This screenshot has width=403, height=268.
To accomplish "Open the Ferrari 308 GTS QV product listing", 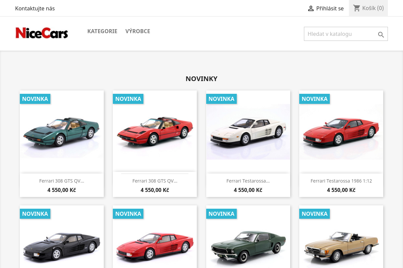I will pyautogui.click(x=61, y=181).
